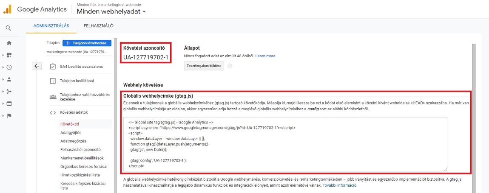489x193 pixels.
Task: Switch to the FELHASZNÁLÓ tab
Action: click(x=99, y=25)
